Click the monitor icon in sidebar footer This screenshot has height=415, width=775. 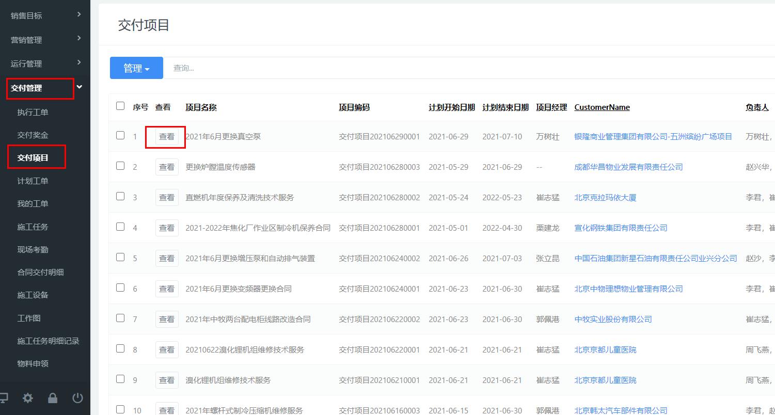pyautogui.click(x=3, y=398)
